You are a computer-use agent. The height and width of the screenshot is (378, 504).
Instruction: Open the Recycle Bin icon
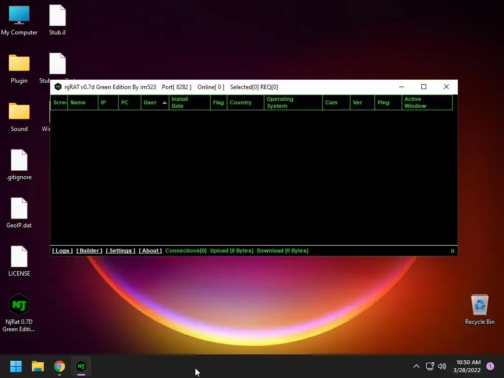click(x=479, y=310)
